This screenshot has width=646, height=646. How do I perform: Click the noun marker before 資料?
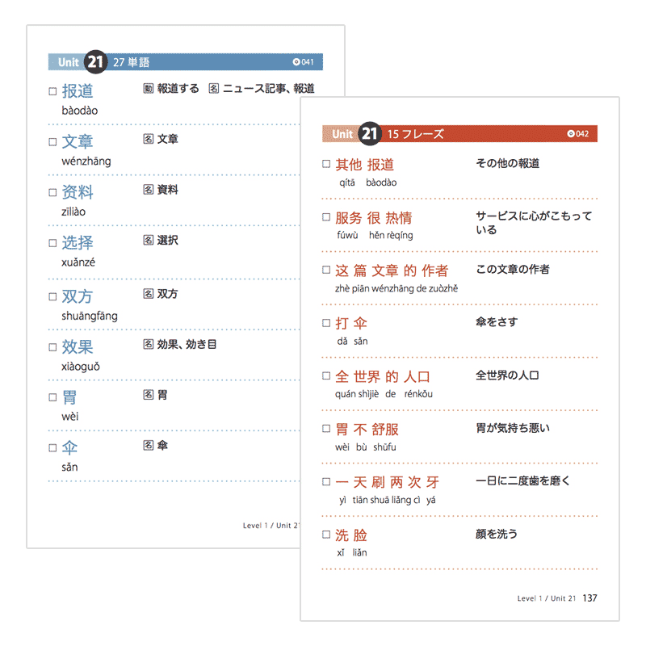149,190
